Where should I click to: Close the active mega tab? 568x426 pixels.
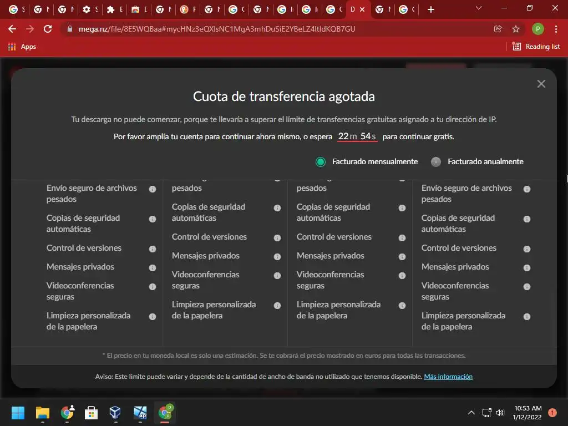point(362,10)
